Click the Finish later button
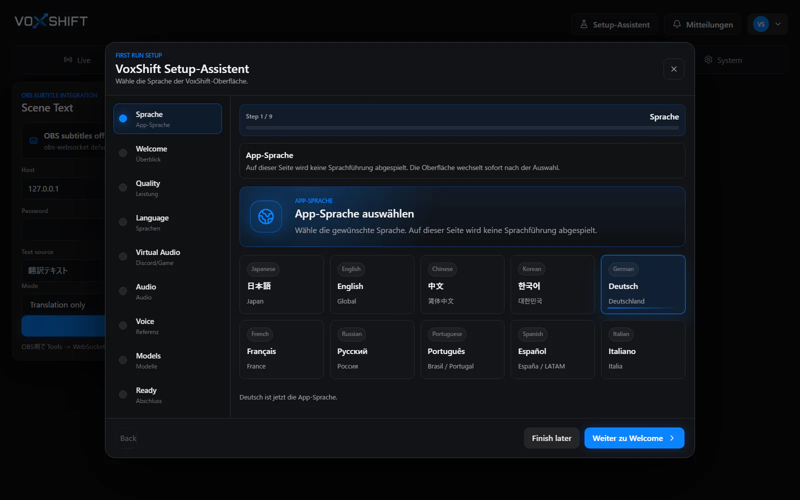Viewport: 800px width, 500px height. click(x=551, y=438)
